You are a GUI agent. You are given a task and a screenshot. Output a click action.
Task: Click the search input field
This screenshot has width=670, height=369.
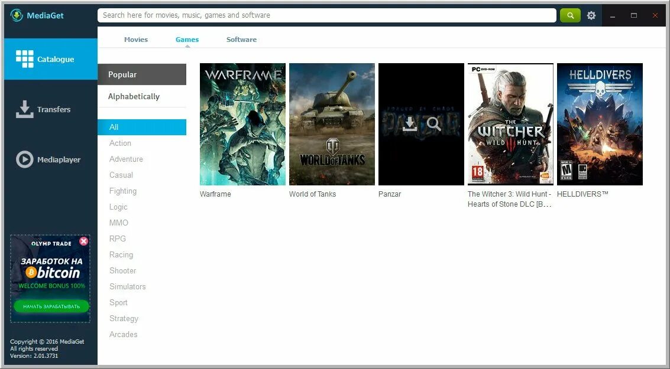coord(327,15)
